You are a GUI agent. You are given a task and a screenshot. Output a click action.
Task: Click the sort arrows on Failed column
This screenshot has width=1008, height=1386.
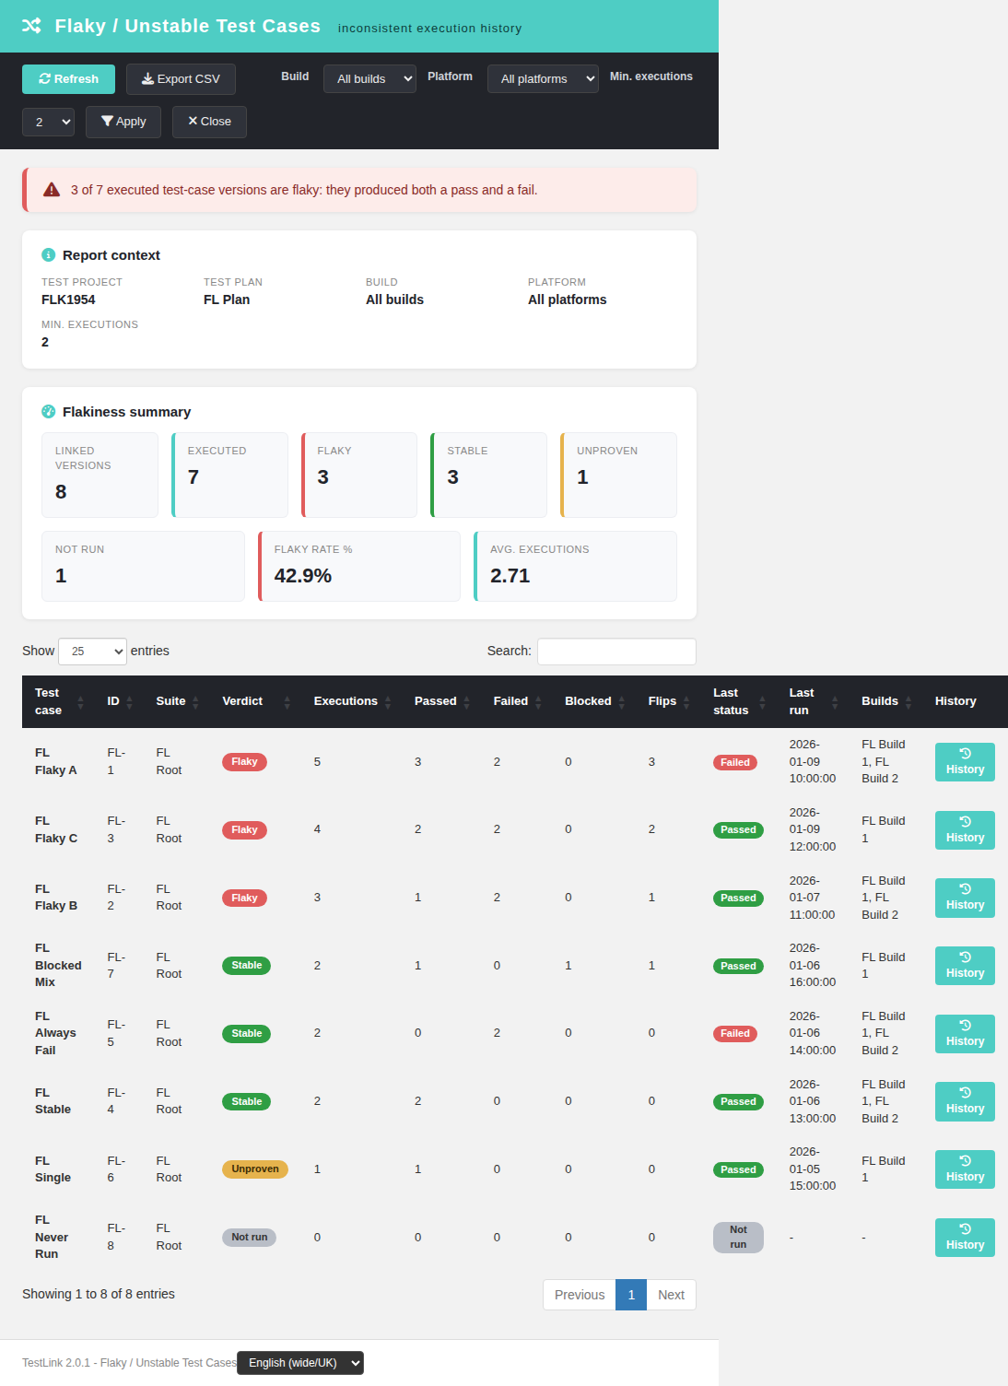(x=538, y=702)
